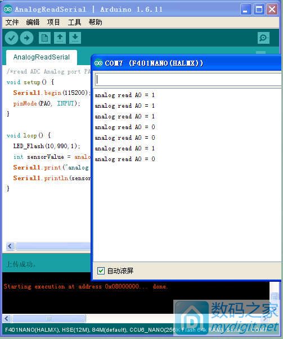Open the Serial Monitor magnifier icon
Image resolution: width=283 pixels, height=339 pixels.
coord(263,38)
